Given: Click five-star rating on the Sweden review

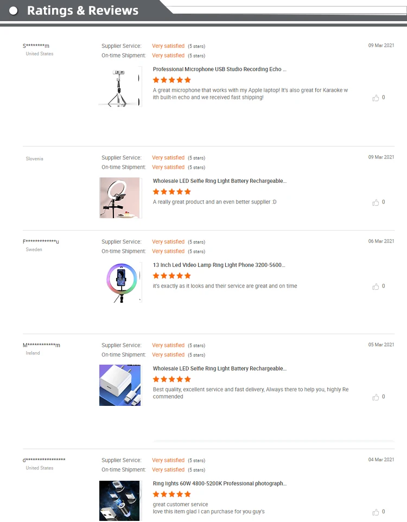Looking at the screenshot, I should pyautogui.click(x=171, y=276).
